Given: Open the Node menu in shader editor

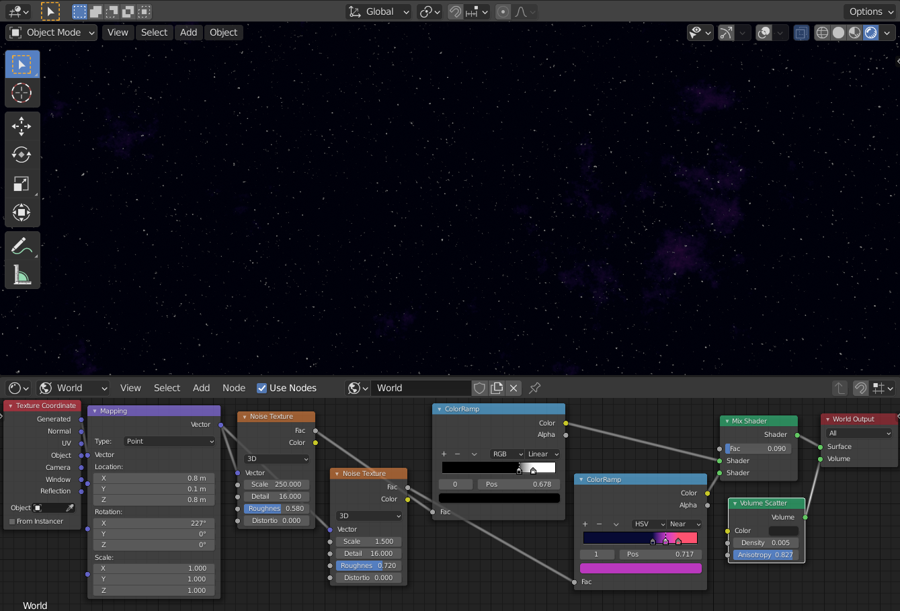Looking at the screenshot, I should click(x=233, y=388).
